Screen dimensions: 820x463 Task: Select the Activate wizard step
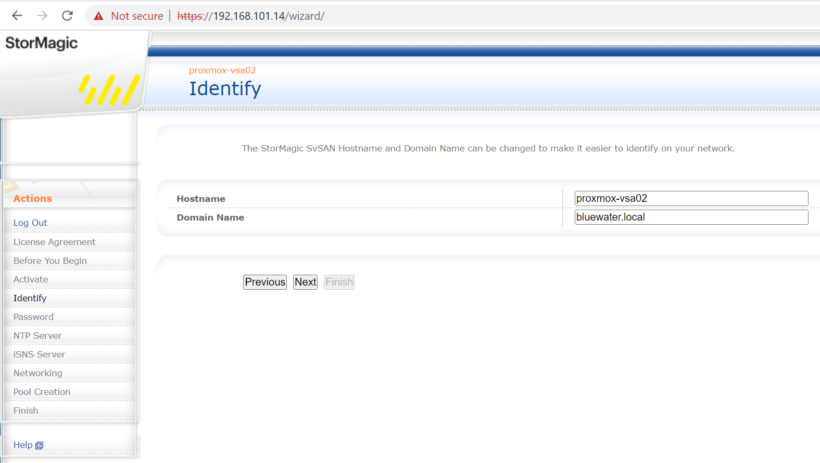(31, 279)
